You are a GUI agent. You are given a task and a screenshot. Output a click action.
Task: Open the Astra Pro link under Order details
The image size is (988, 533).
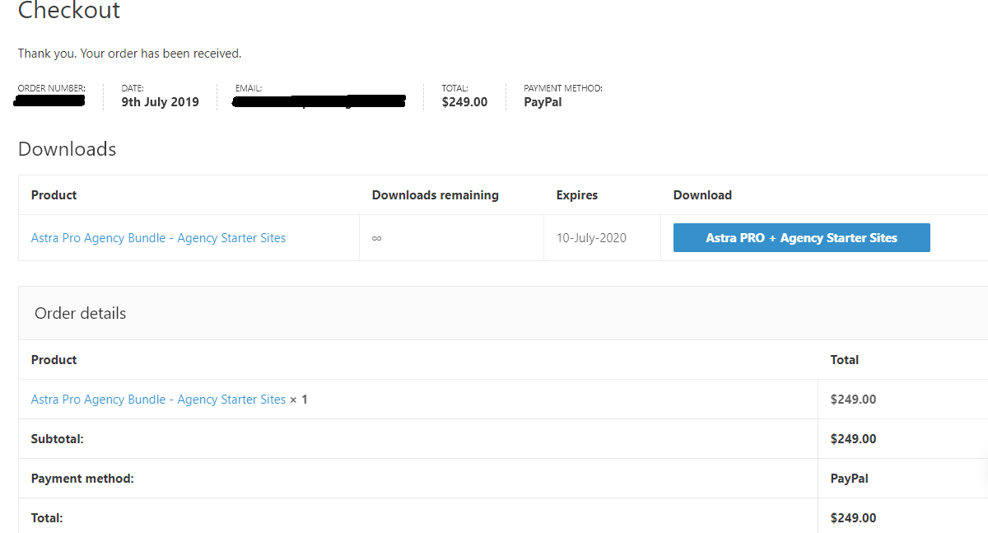pos(158,400)
